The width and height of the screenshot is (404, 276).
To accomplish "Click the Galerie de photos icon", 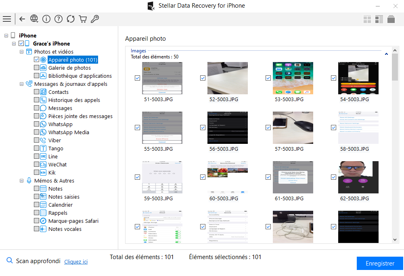I will 43,68.
